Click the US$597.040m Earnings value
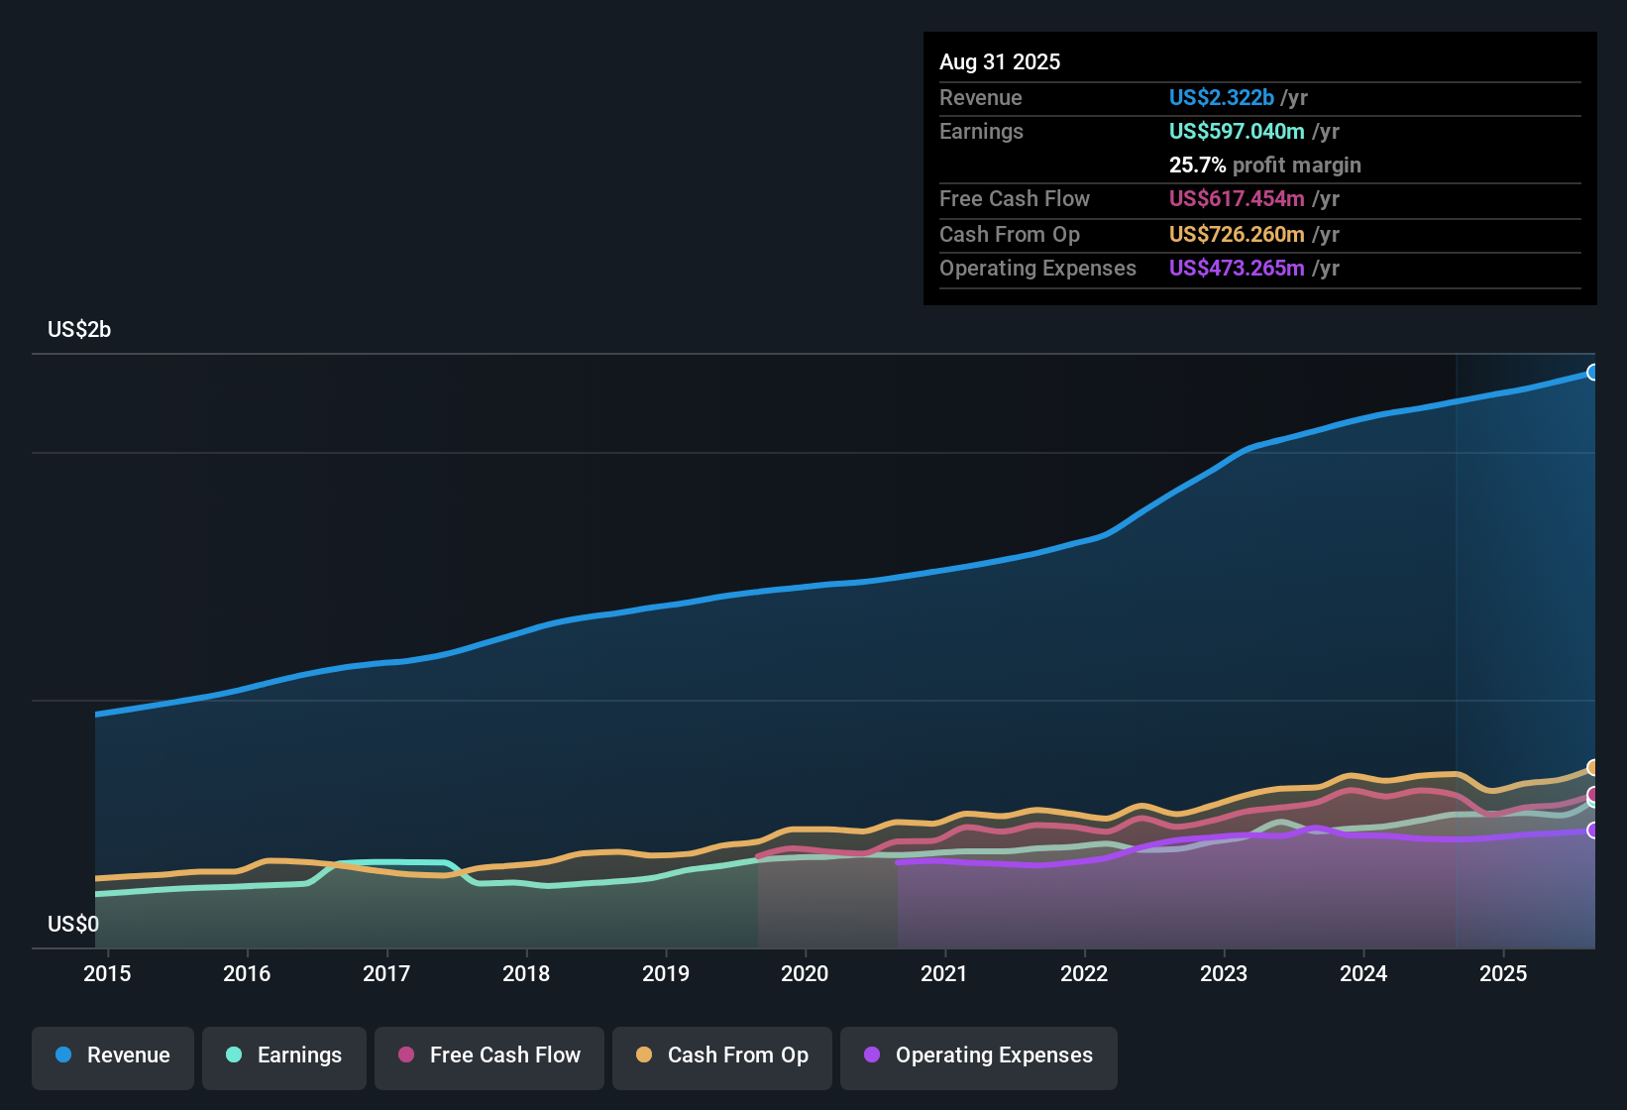 (x=1237, y=131)
